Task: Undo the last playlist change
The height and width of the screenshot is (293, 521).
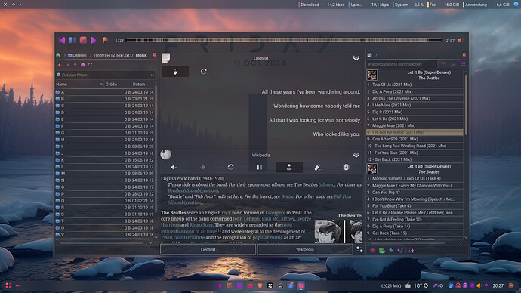Action: tap(391, 251)
